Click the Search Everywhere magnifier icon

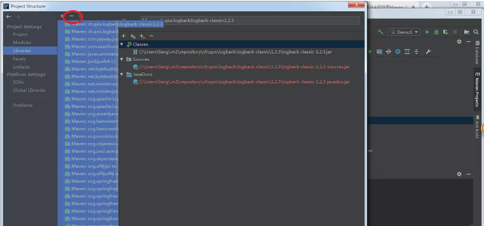(x=476, y=32)
